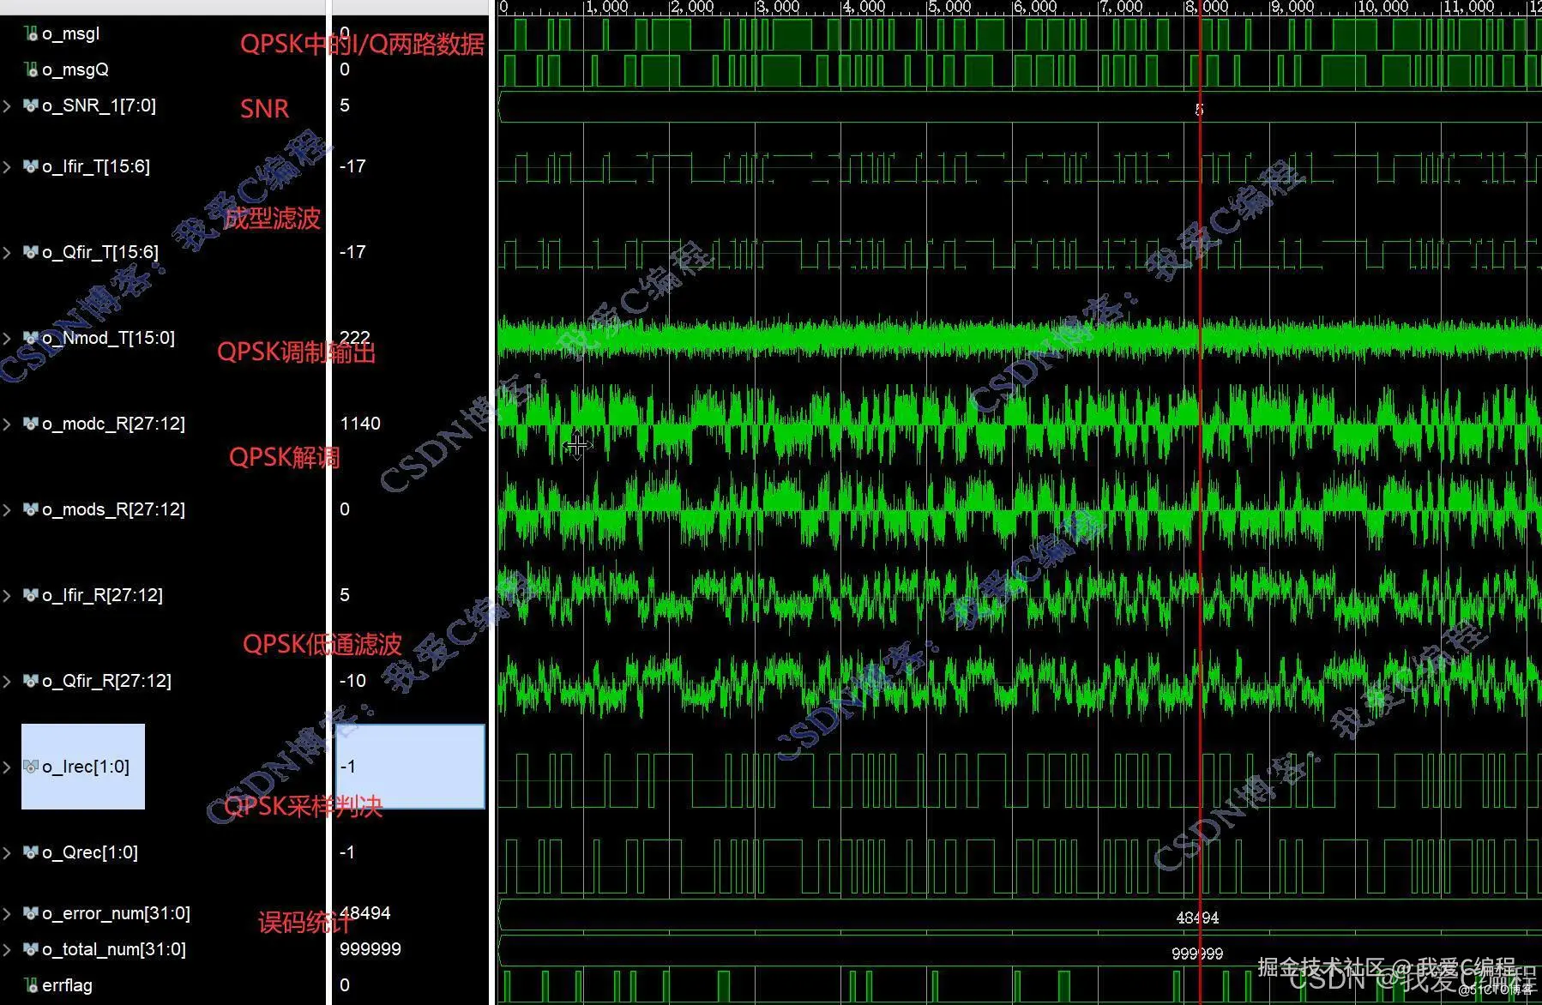Click the o_Ifir_R[27:12] bus icon

click(x=31, y=595)
